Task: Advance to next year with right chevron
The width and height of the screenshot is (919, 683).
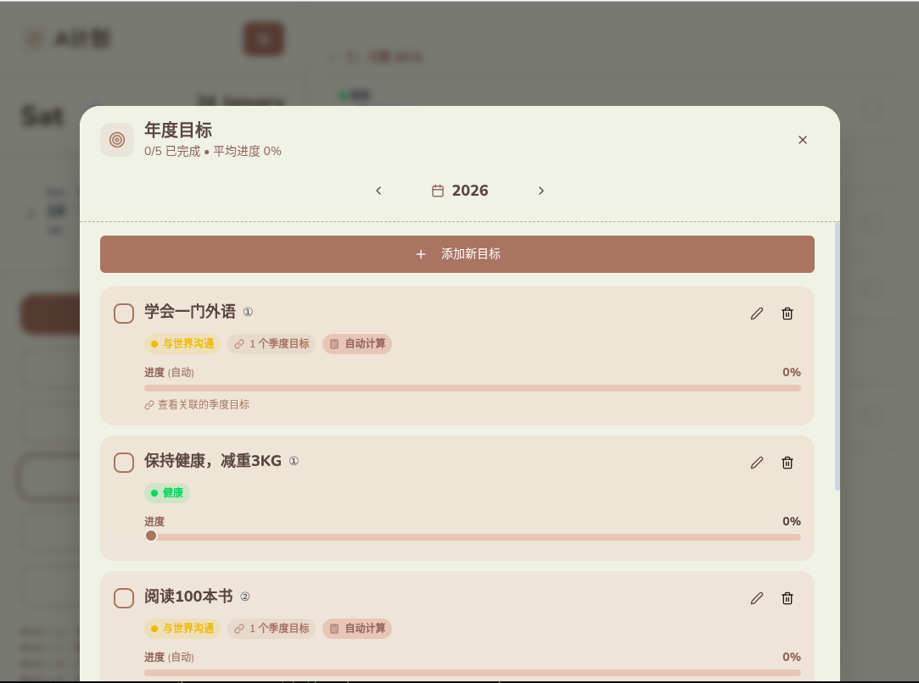Action: coord(541,191)
